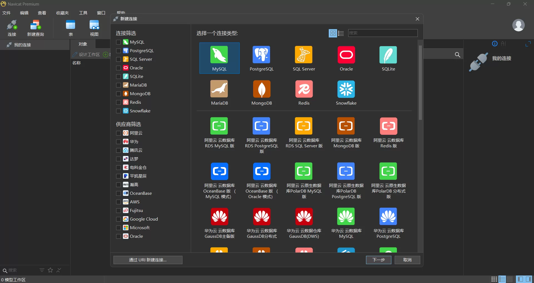Open the filter options beside bottom search
The width and height of the screenshot is (534, 283).
42,270
